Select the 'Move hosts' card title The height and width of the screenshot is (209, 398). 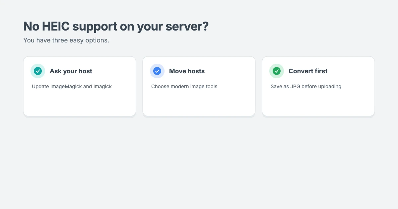click(x=187, y=71)
